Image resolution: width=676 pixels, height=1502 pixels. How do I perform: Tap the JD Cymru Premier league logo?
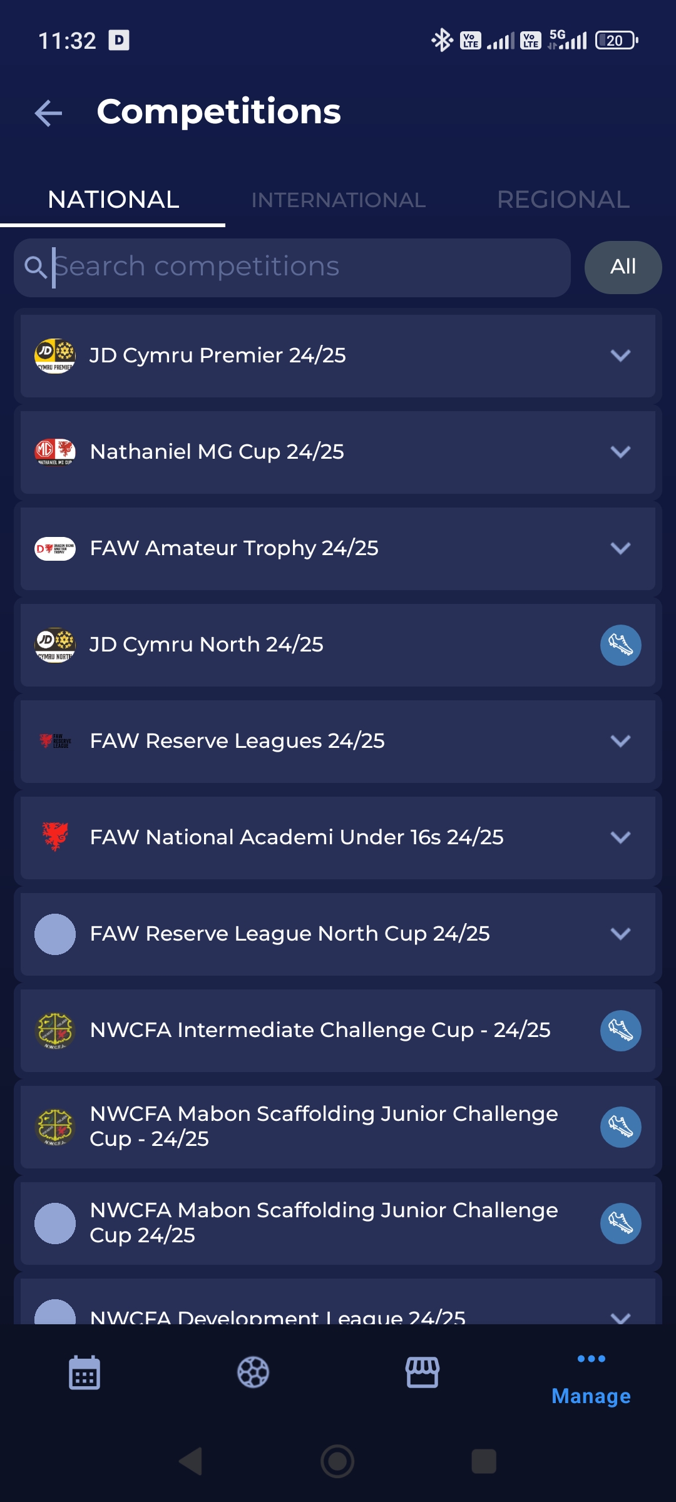pyautogui.click(x=55, y=355)
